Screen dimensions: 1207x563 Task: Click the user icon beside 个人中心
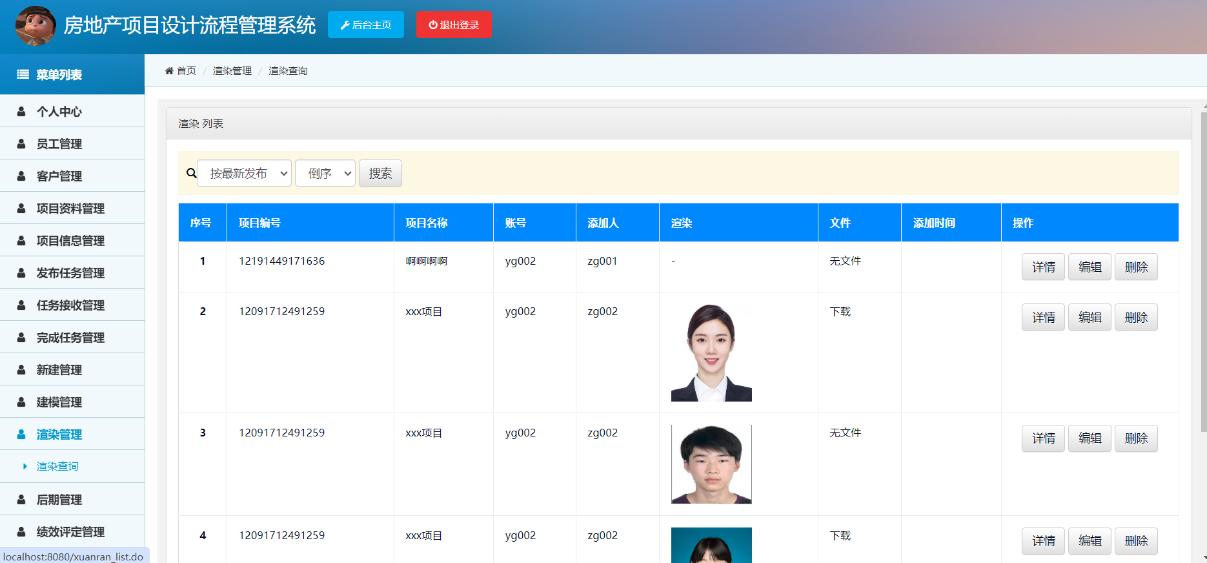(21, 111)
